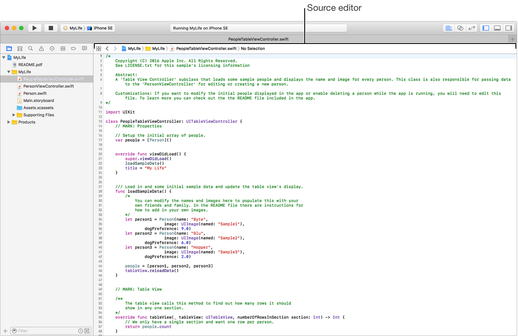The width and height of the screenshot is (518, 336).
Task: Expand the Products folder
Action: pos(9,122)
